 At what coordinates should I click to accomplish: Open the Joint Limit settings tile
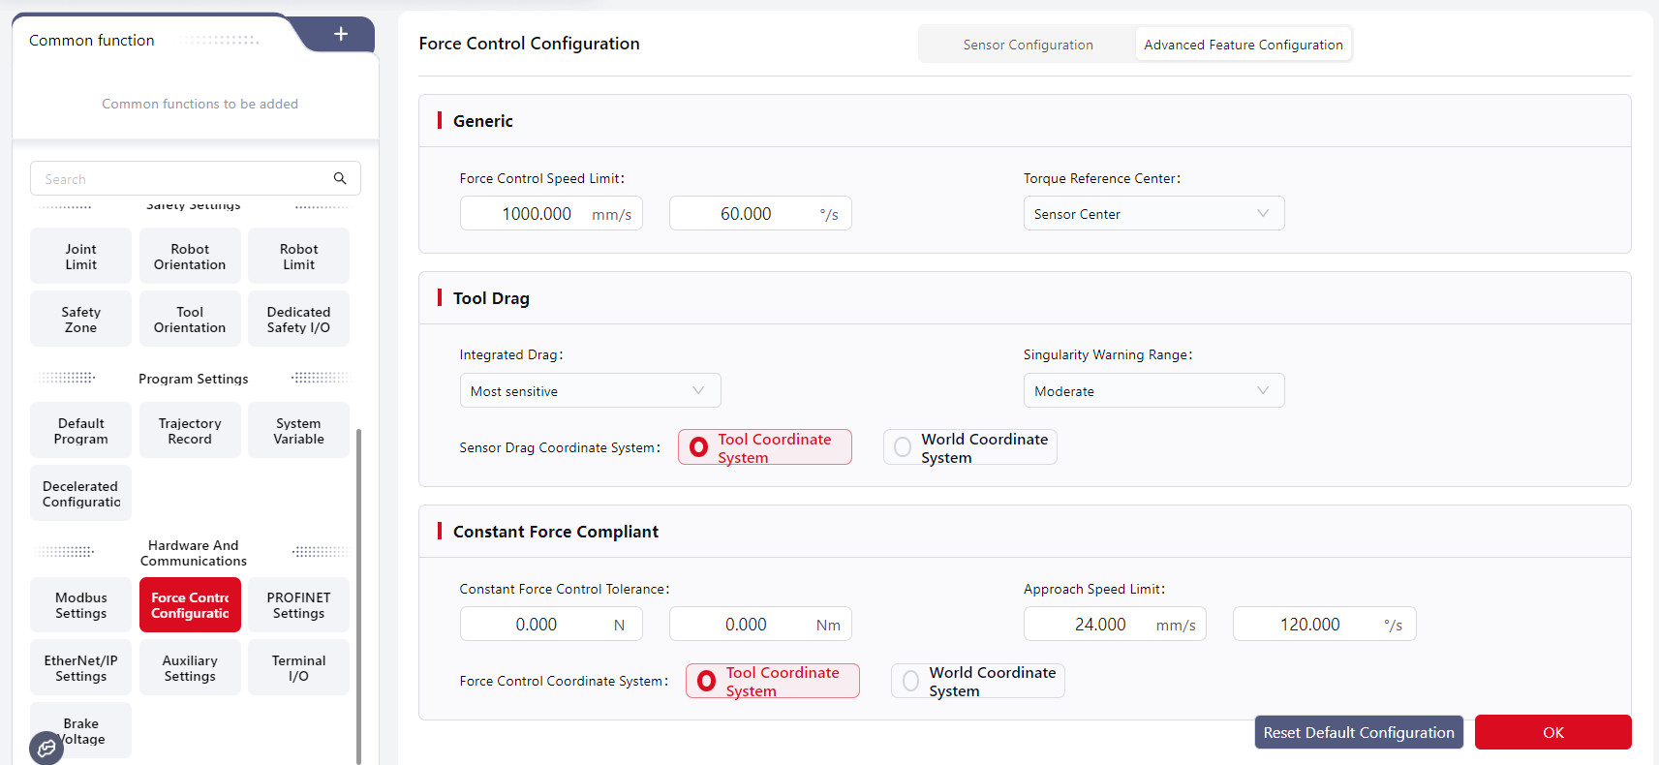[81, 257]
